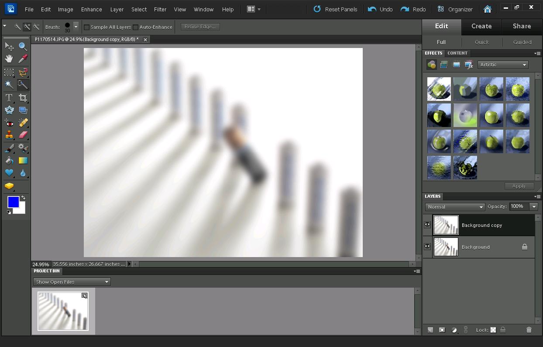Activate the Clone Stamp tool

coord(9,135)
